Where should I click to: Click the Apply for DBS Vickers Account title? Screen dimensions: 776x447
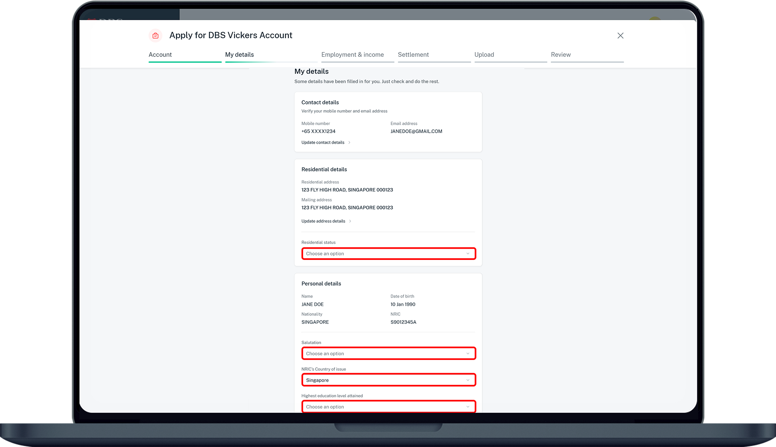231,35
